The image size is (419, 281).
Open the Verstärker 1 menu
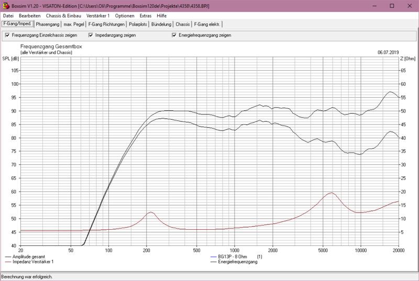point(98,16)
